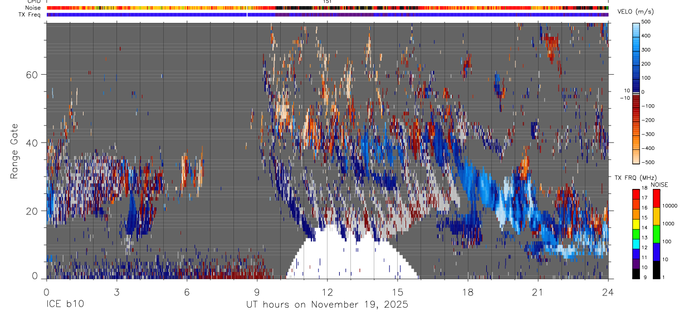Viewport: 684px width, 316px height.
Task: Click the "NOISE" legend heading above its color bar
Action: click(659, 184)
